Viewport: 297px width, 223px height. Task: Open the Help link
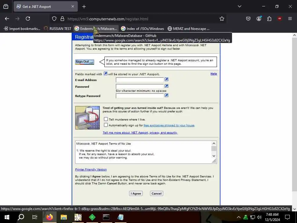(x=214, y=74)
